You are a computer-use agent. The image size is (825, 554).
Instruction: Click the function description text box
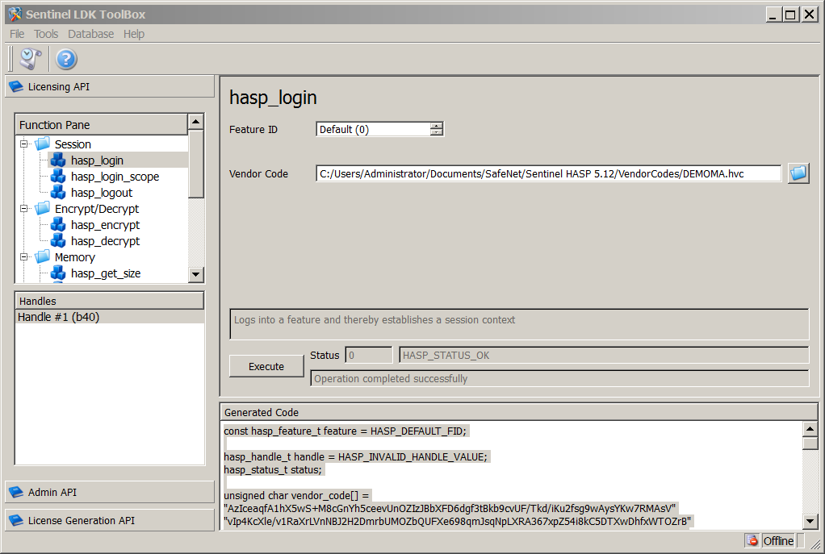pyautogui.click(x=519, y=324)
